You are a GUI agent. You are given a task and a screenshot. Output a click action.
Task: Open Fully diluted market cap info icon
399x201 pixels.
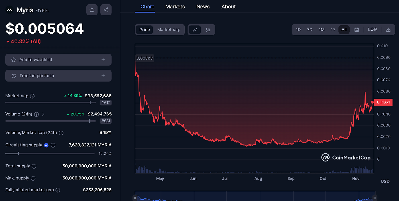58,190
